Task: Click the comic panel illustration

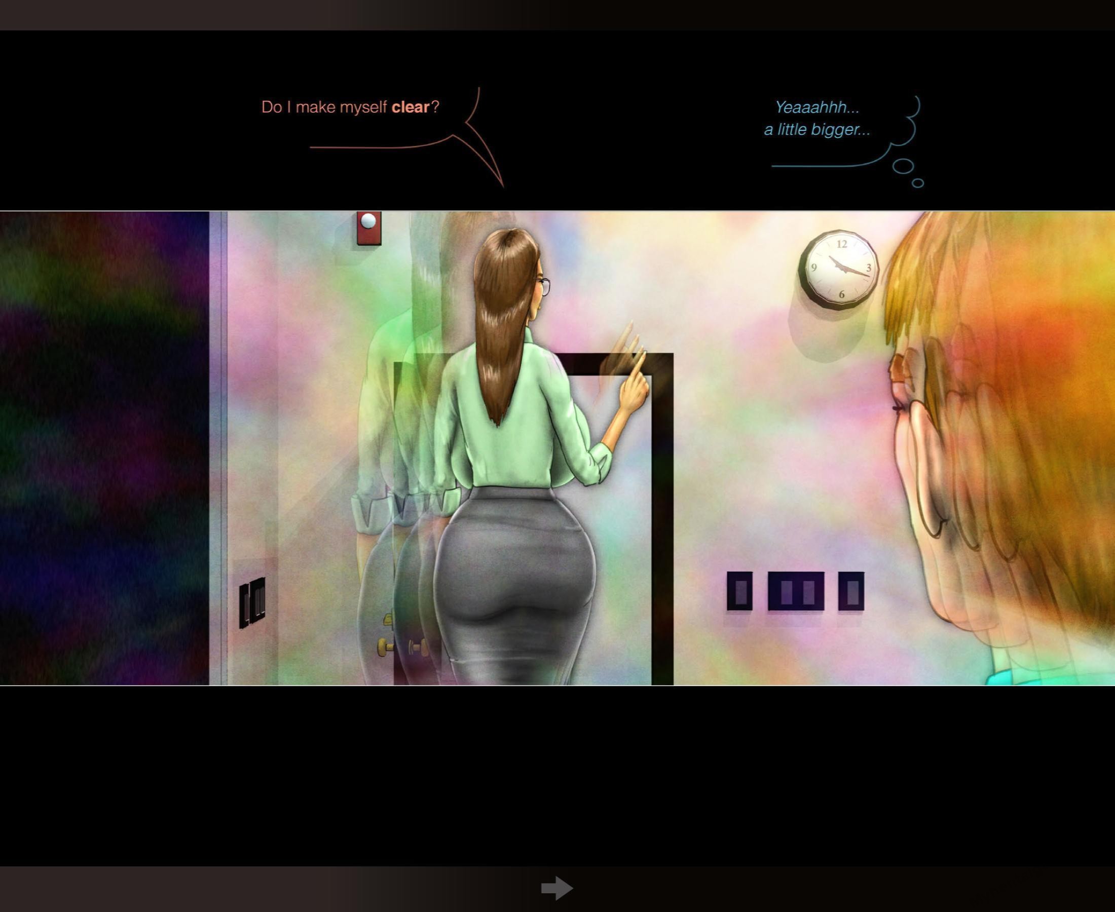Action: [557, 448]
